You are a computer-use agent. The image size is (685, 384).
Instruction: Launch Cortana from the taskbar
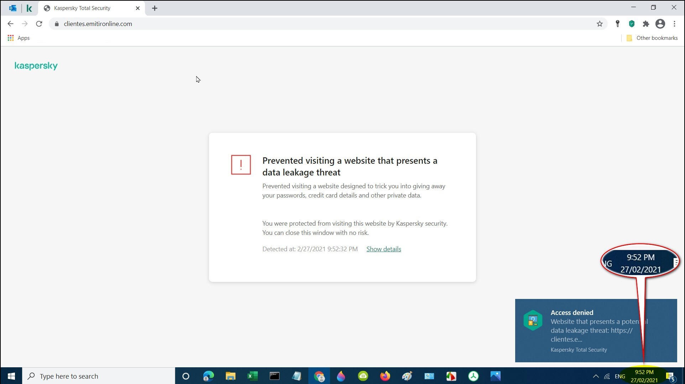click(186, 376)
